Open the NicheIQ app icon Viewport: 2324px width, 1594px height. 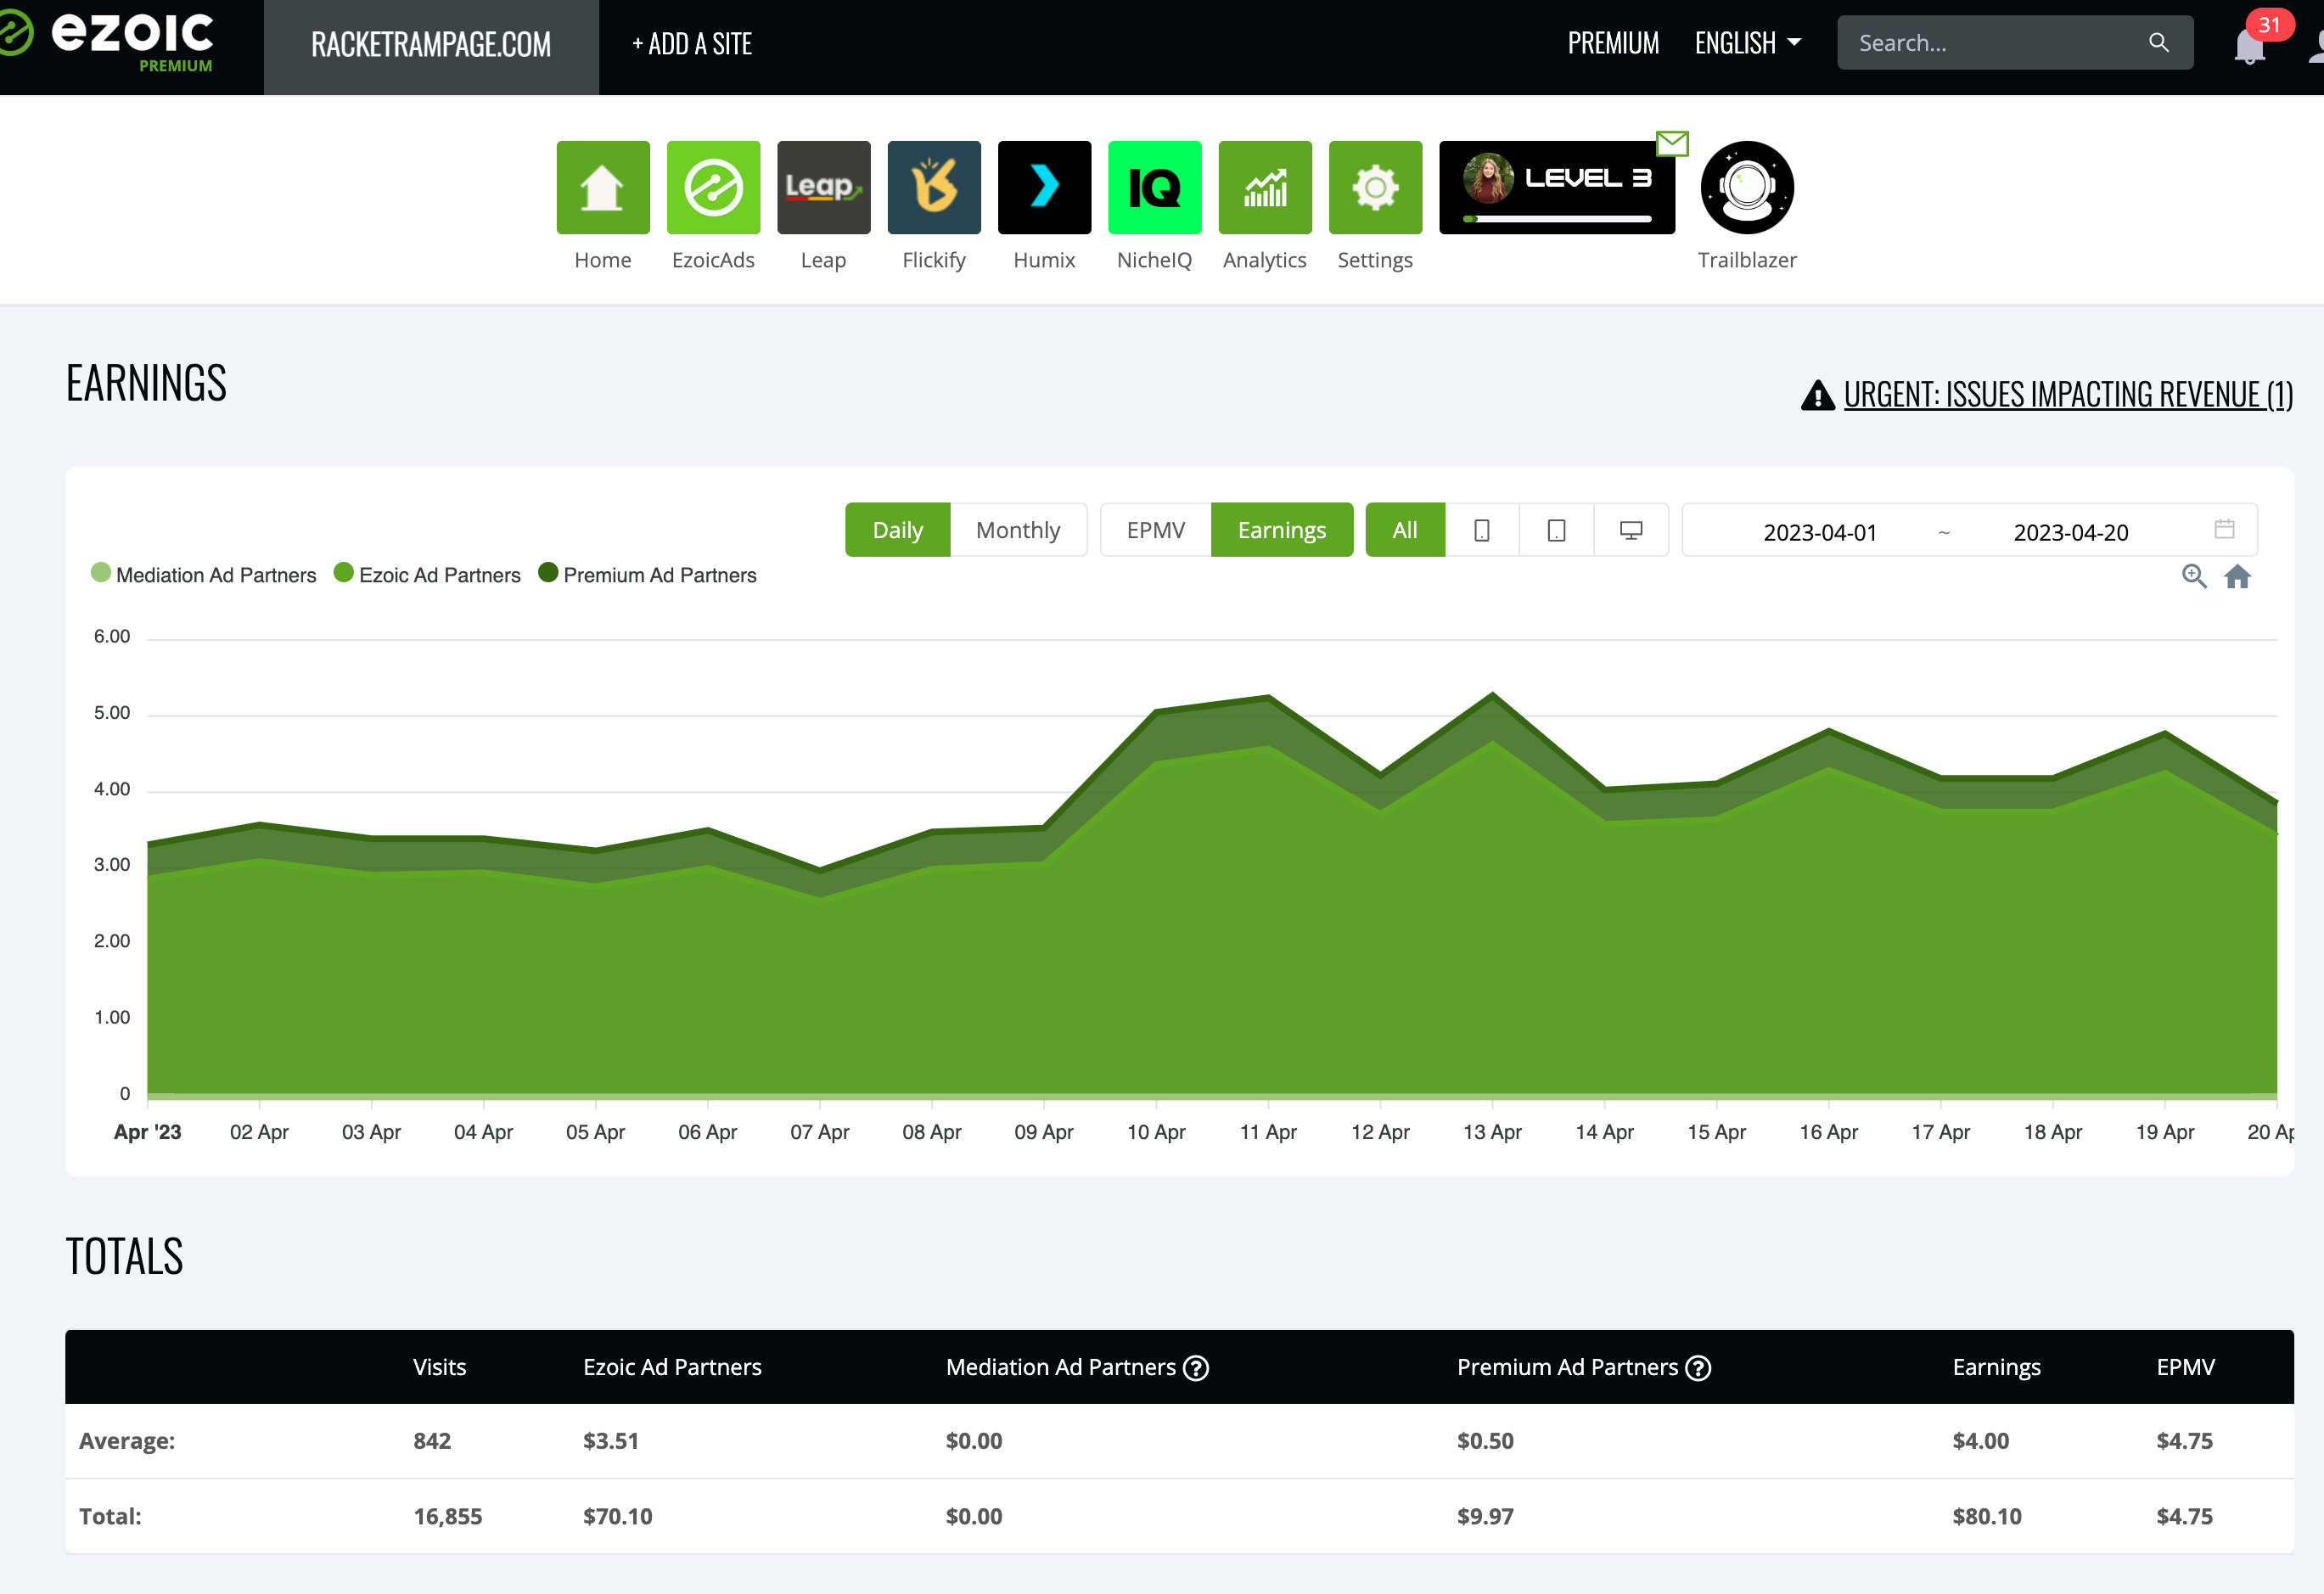pyautogui.click(x=1155, y=187)
